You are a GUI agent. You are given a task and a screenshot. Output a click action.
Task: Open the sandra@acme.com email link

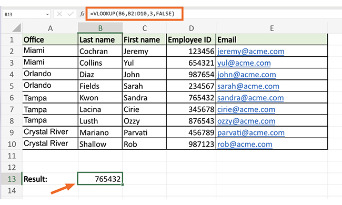click(x=250, y=98)
